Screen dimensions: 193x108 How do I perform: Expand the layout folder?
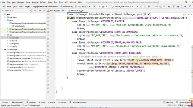(8, 41)
